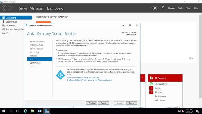Screen dimensions: 202x114
Task: Click green Manageability status icon
Action: [x=151, y=84]
